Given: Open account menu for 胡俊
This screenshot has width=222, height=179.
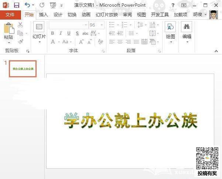Looking at the screenshot, I should coord(199,14).
